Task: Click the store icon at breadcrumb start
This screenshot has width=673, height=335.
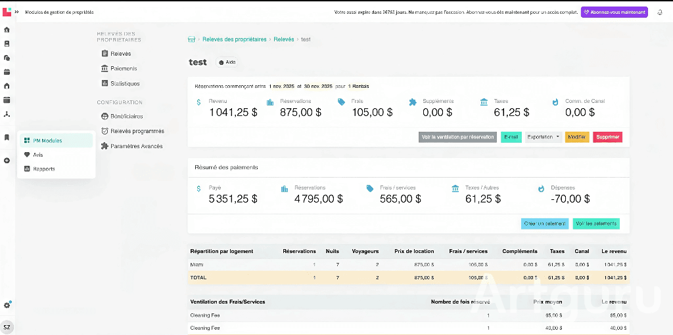Action: 192,39
